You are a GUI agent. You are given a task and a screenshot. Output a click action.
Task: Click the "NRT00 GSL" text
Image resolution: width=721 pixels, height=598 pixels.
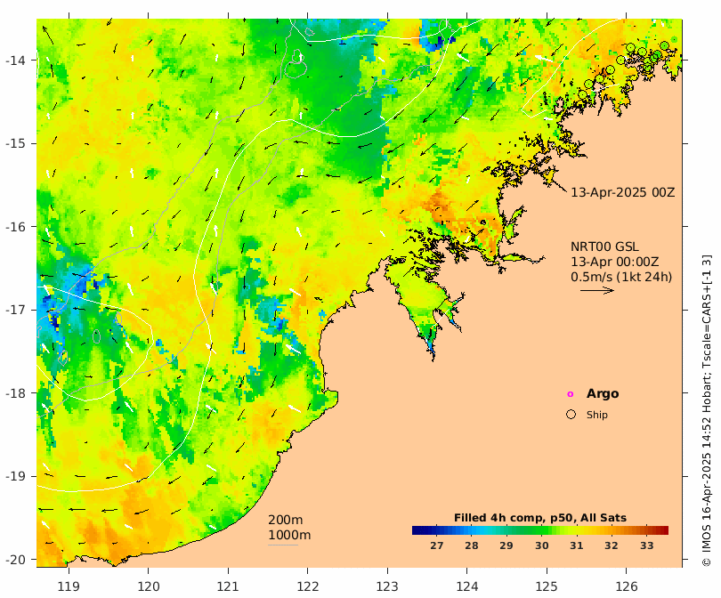coord(604,246)
